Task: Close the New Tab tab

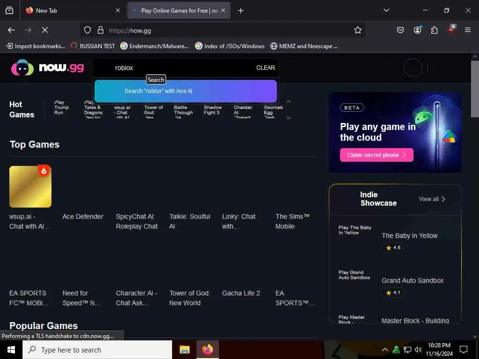Action: point(118,10)
